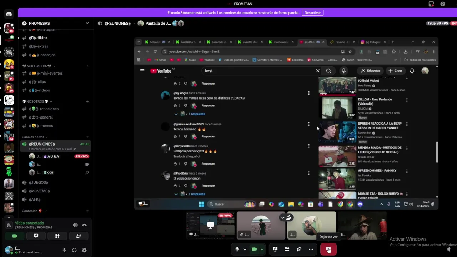
Task: Open the reacciones channel
Action: pos(55,109)
